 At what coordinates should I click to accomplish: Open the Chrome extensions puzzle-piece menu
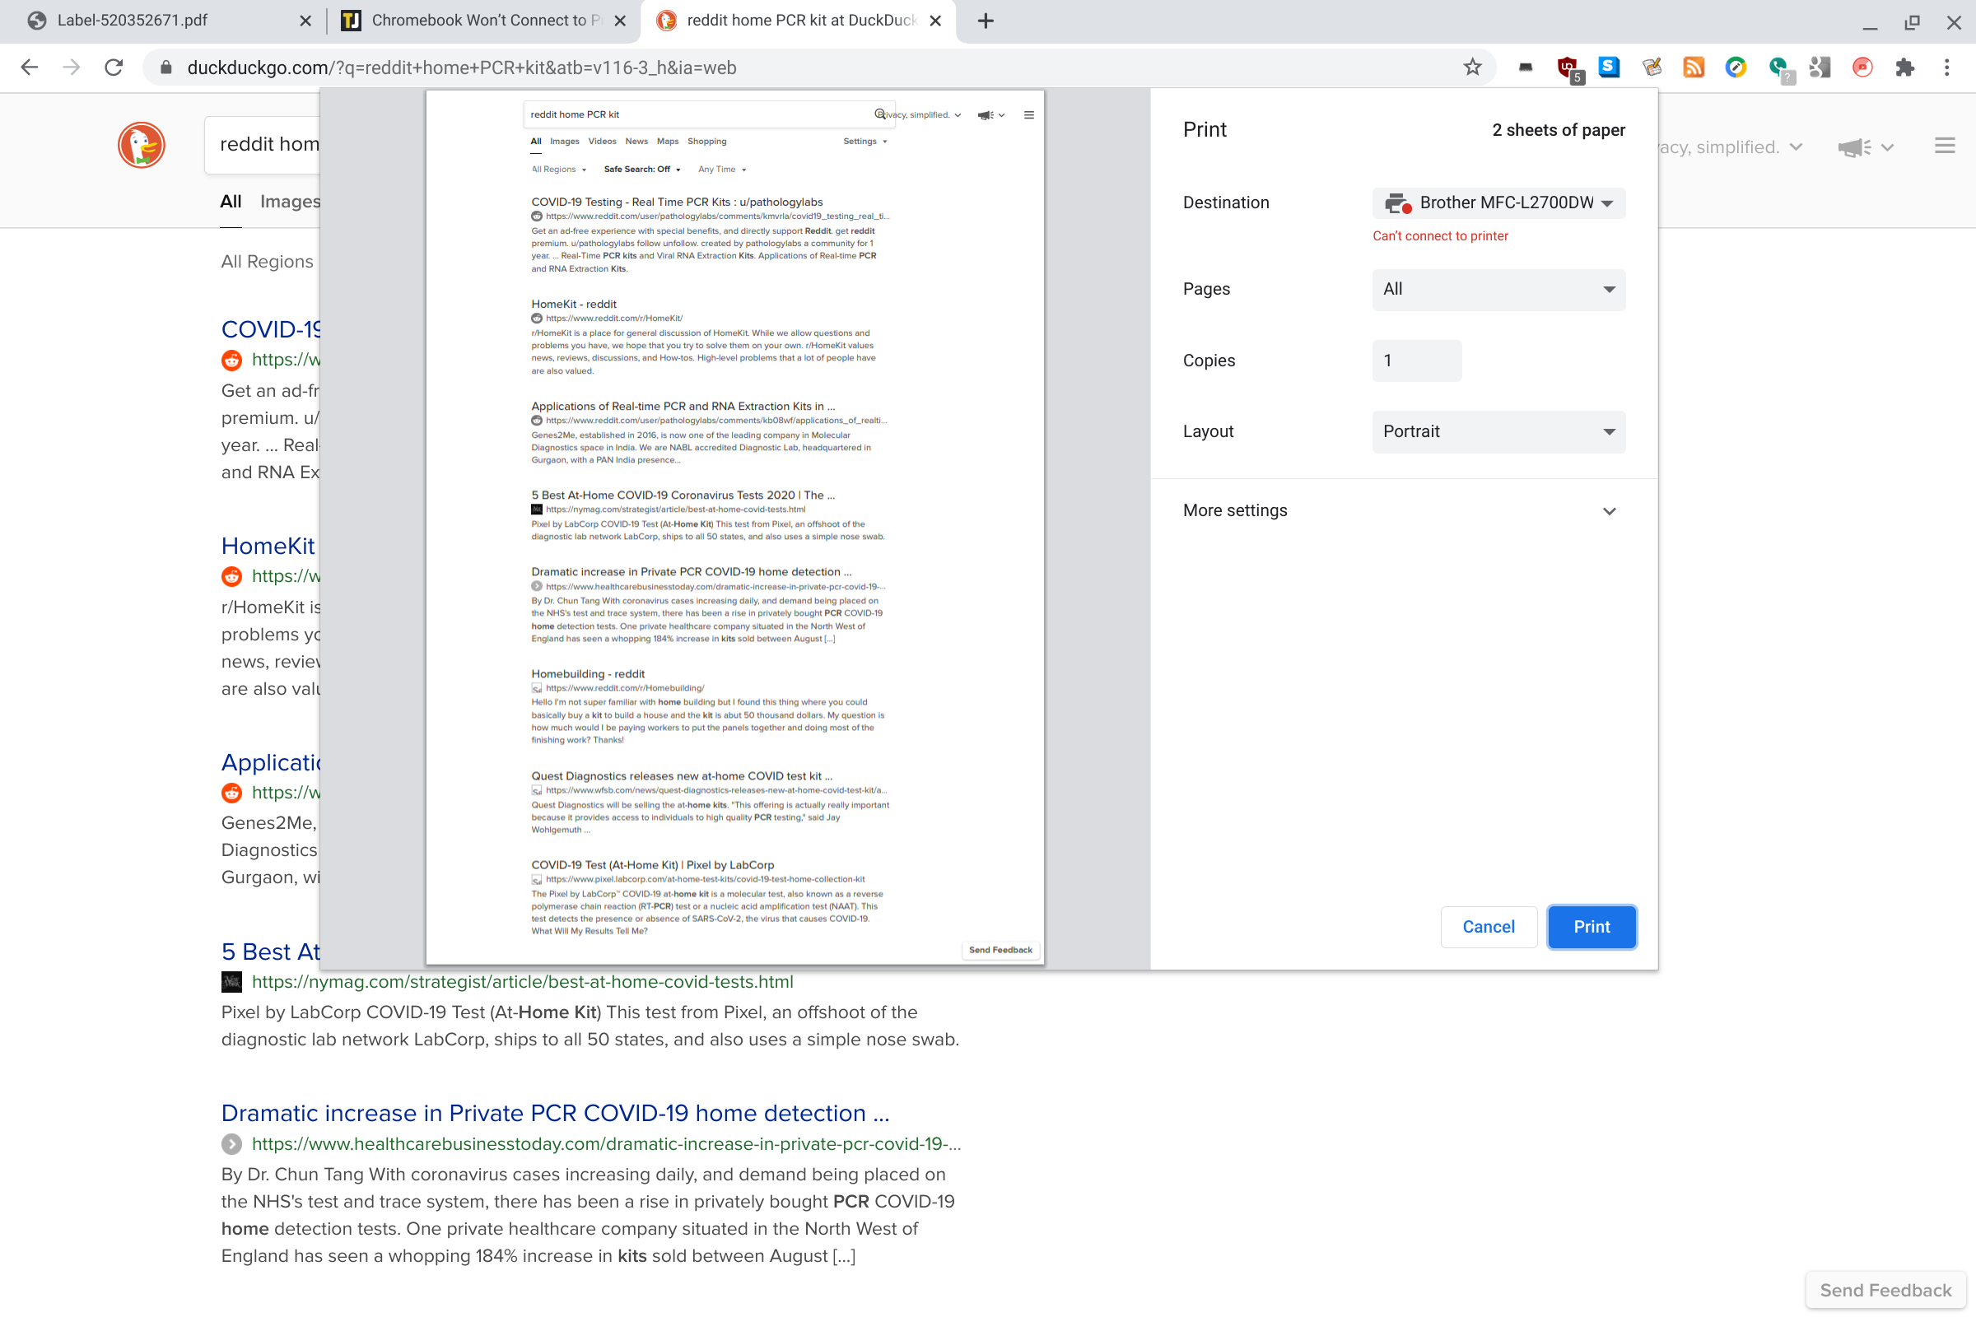pyautogui.click(x=1904, y=67)
